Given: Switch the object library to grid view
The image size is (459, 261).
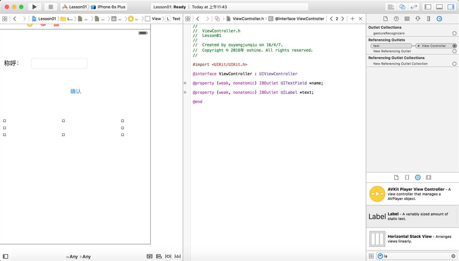Looking at the screenshot, I should 371,256.
